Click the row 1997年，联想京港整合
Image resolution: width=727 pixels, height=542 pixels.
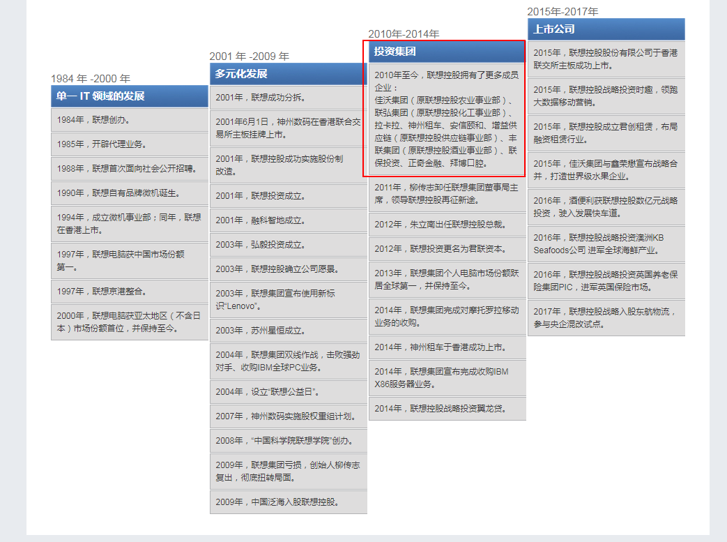(x=130, y=292)
